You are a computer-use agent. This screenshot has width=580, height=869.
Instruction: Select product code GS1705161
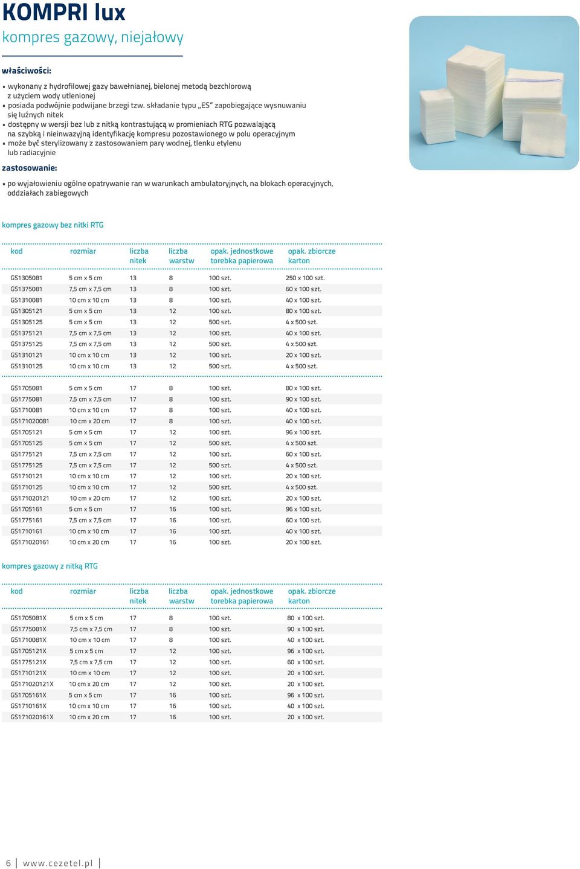tap(27, 510)
